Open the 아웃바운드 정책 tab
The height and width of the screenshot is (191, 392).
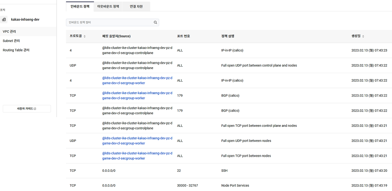(108, 6)
